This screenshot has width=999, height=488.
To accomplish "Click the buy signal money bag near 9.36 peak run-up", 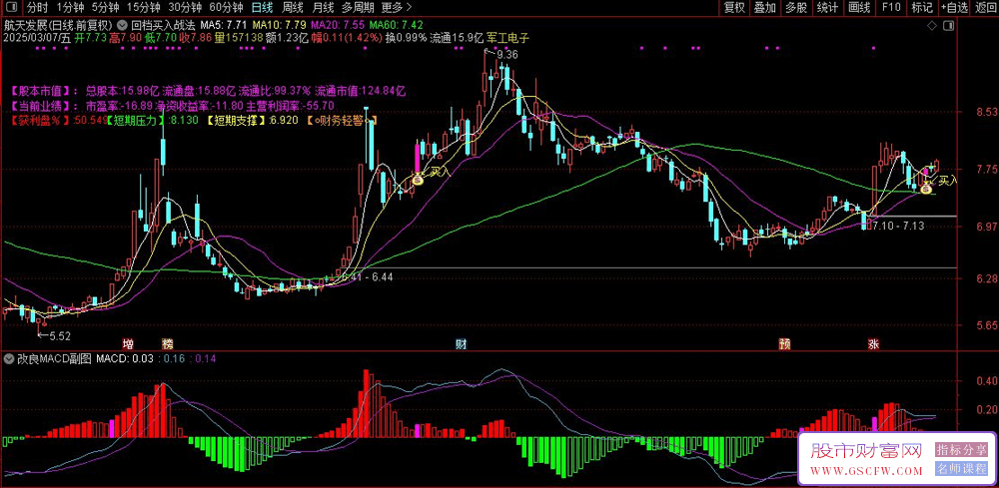I will point(418,179).
